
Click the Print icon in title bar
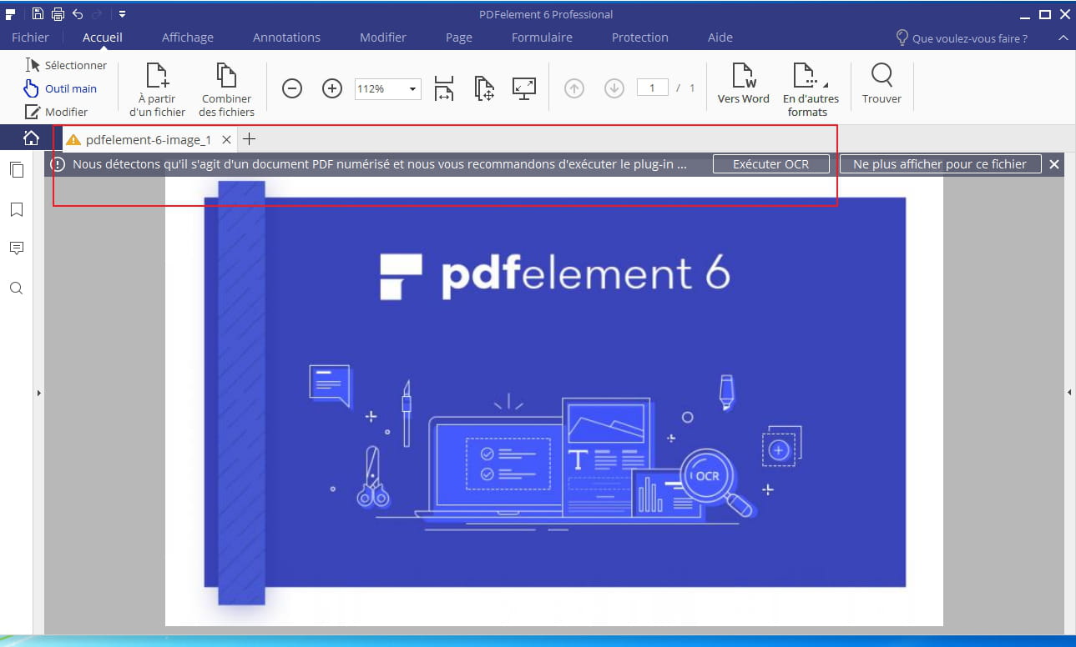tap(58, 13)
